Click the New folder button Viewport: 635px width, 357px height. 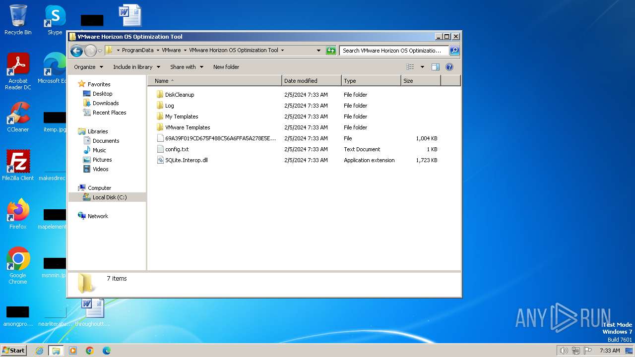point(226,67)
